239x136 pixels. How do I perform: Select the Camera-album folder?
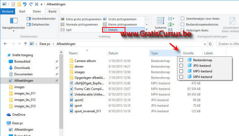tap(85, 61)
